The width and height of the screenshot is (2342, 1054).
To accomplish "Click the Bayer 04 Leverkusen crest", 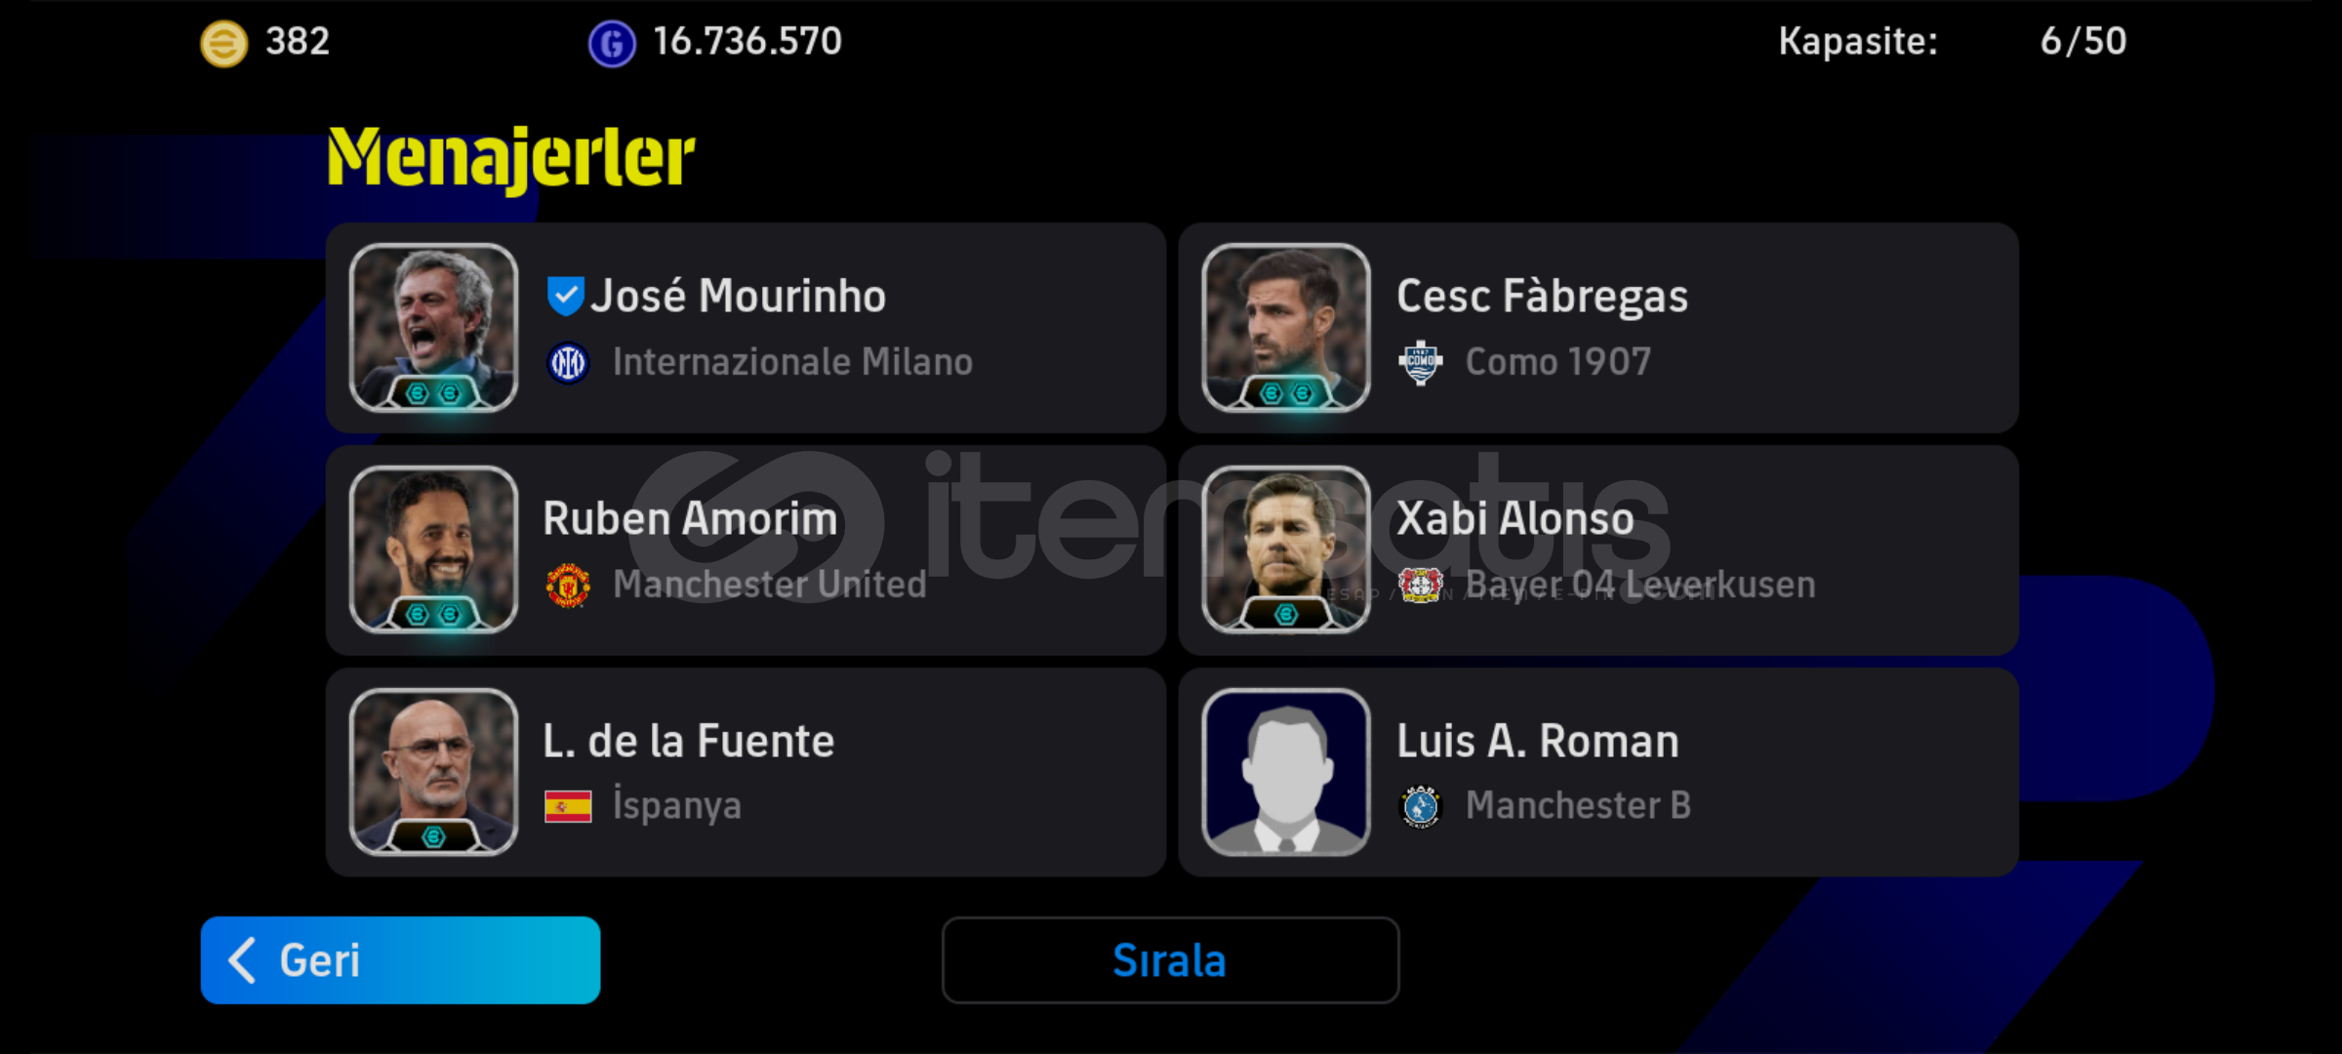I will [x=1421, y=586].
